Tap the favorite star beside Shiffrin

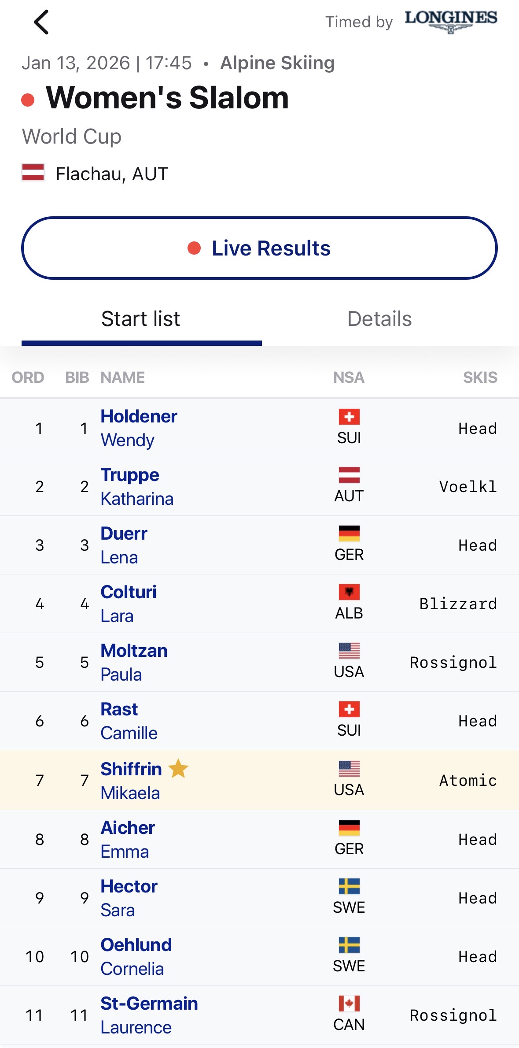(x=178, y=769)
